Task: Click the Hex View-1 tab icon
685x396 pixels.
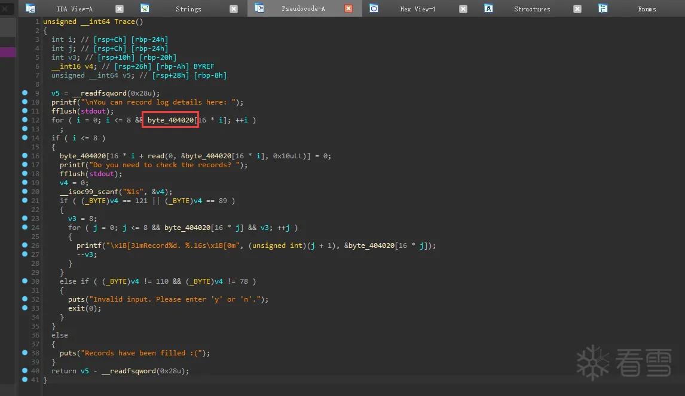Action: [374, 8]
